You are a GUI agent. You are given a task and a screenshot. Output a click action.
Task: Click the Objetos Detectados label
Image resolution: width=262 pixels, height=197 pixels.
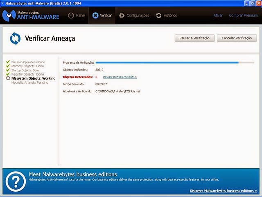[78, 77]
